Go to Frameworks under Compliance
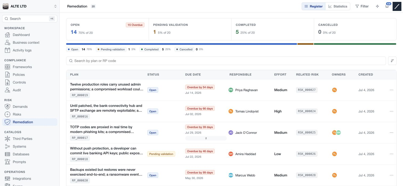Viewport: 403px width, 186px height. click(x=30, y=67)
